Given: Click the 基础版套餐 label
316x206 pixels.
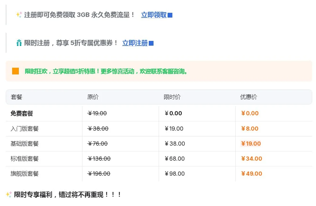Looking at the screenshot, I should coord(21,143).
